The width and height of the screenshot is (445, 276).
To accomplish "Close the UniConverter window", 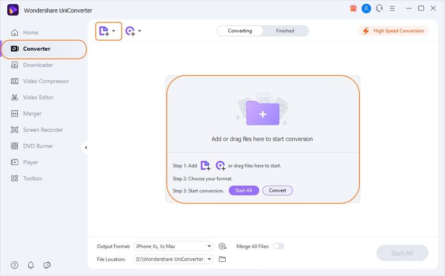I will [x=433, y=8].
